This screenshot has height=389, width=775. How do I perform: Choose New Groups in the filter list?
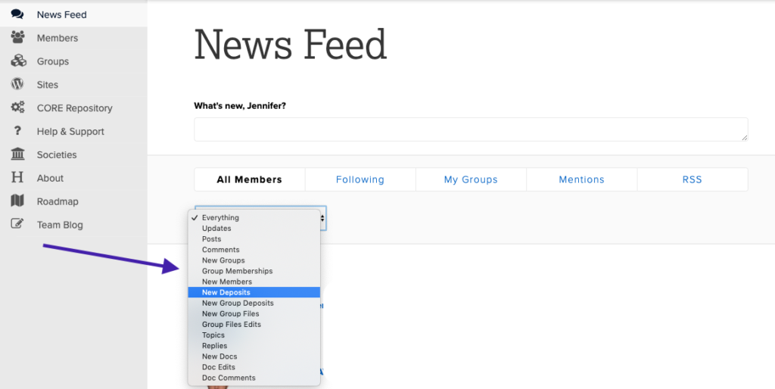(254, 260)
